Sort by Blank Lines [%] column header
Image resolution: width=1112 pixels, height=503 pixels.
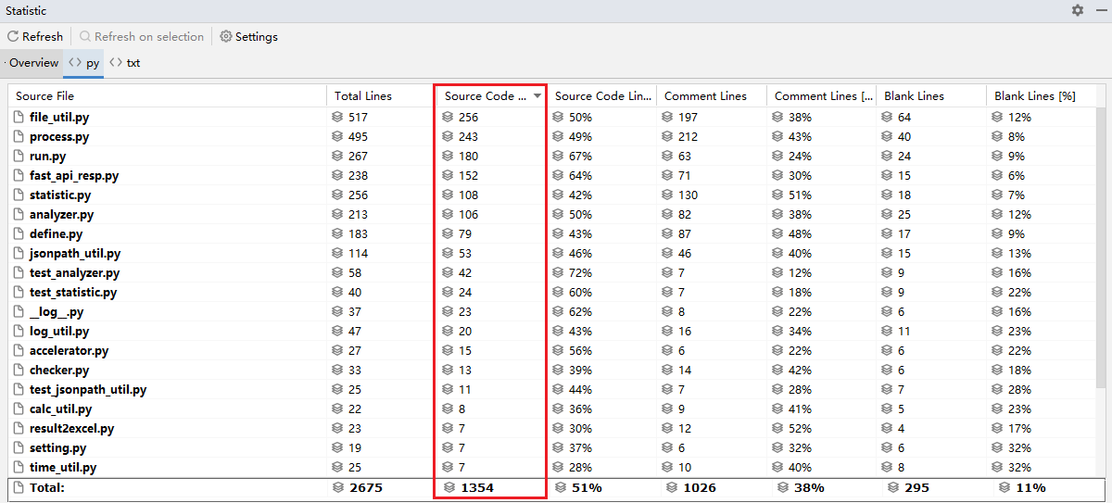point(1041,96)
